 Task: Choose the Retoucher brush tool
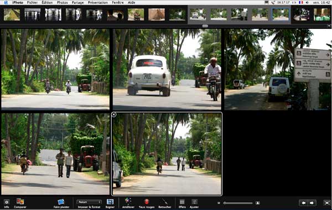point(164,202)
